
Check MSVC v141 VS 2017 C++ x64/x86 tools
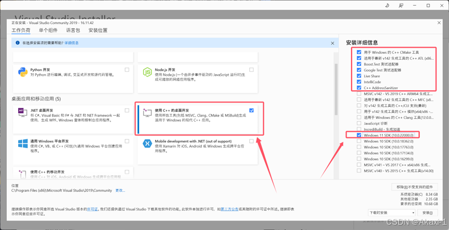[359, 165]
